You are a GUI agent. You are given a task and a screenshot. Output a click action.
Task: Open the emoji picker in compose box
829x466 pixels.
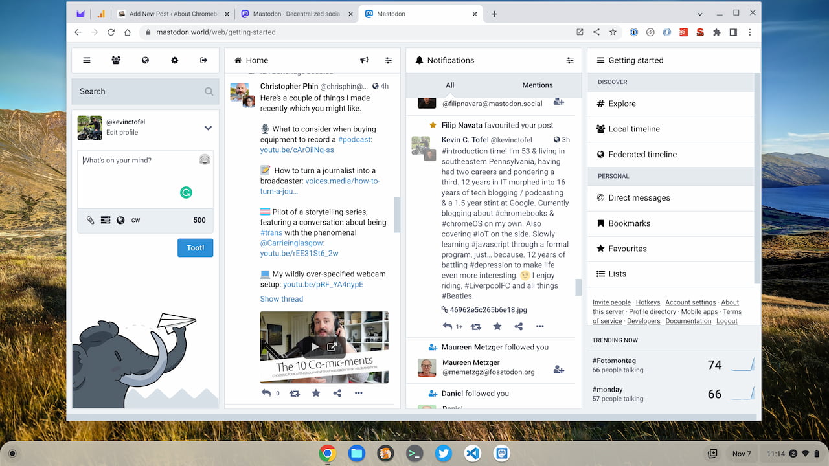pos(205,159)
